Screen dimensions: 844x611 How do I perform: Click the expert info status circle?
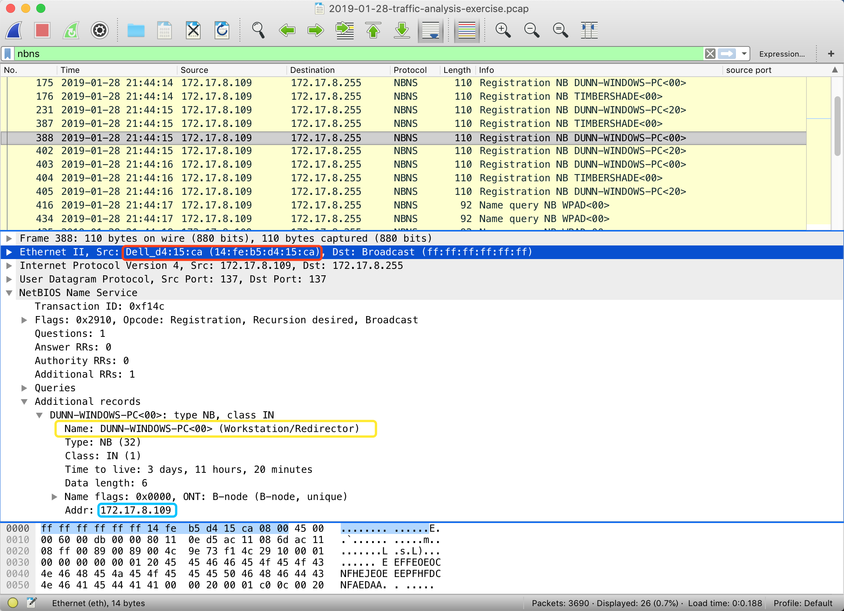13,603
